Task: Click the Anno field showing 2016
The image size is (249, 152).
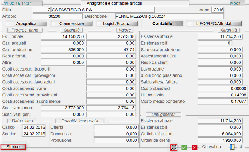Action: 217,10
